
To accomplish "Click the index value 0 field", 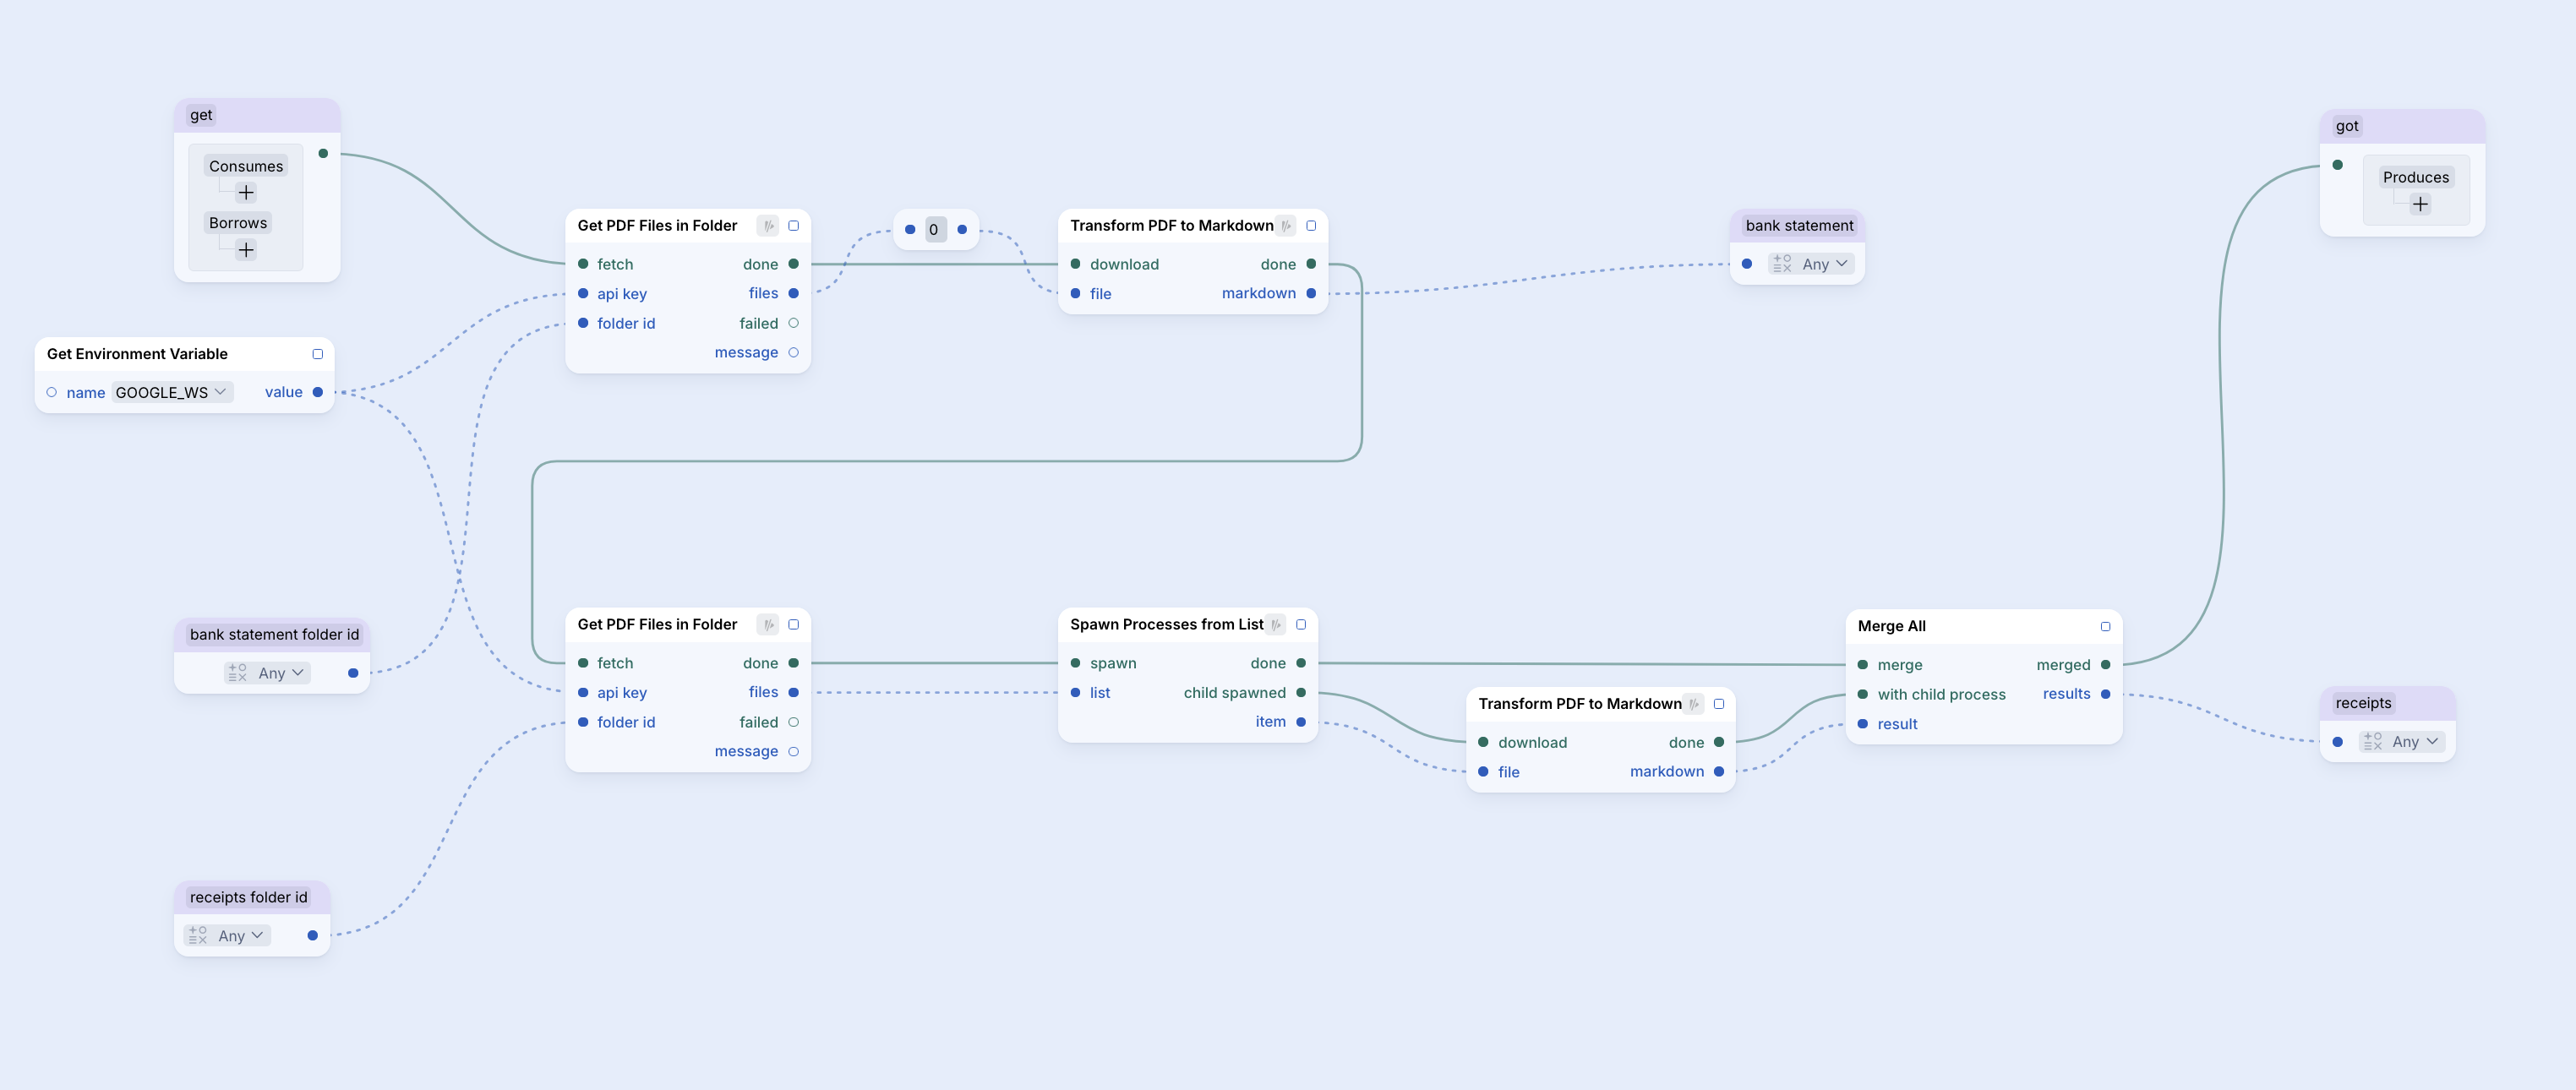I will [x=935, y=230].
